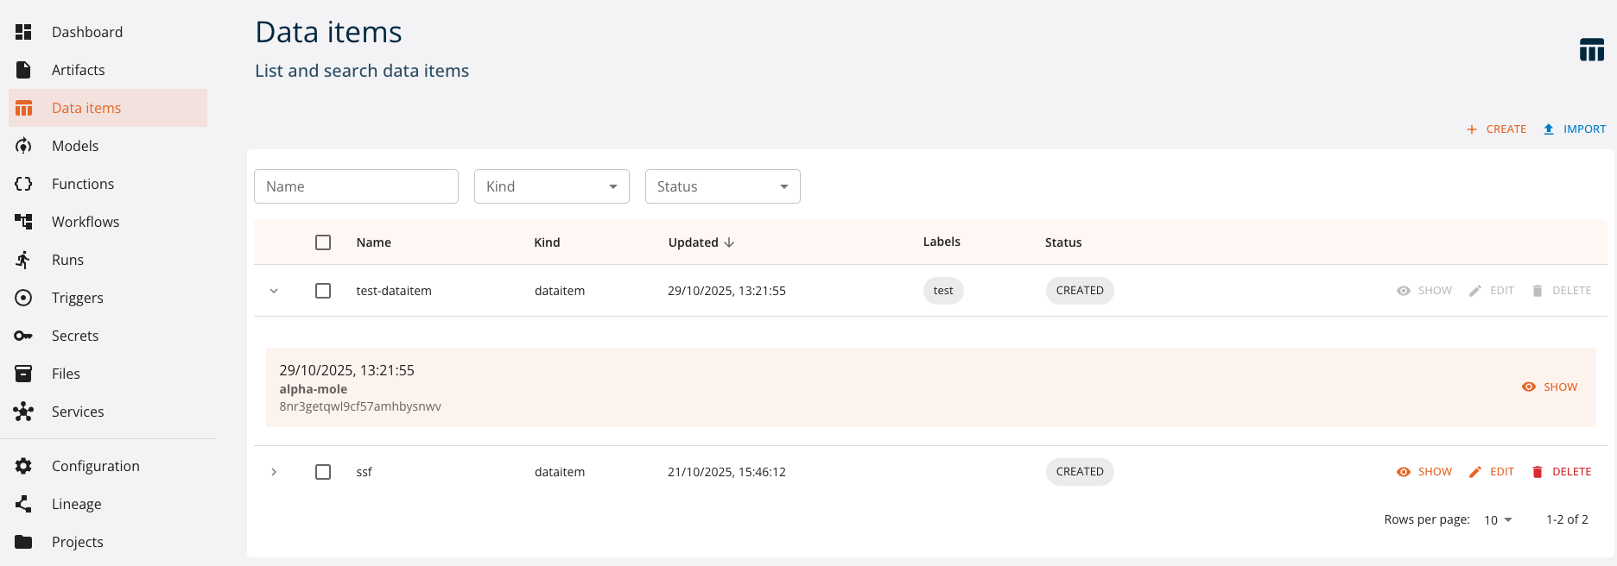Click the Runs running-person icon

[x=23, y=260]
